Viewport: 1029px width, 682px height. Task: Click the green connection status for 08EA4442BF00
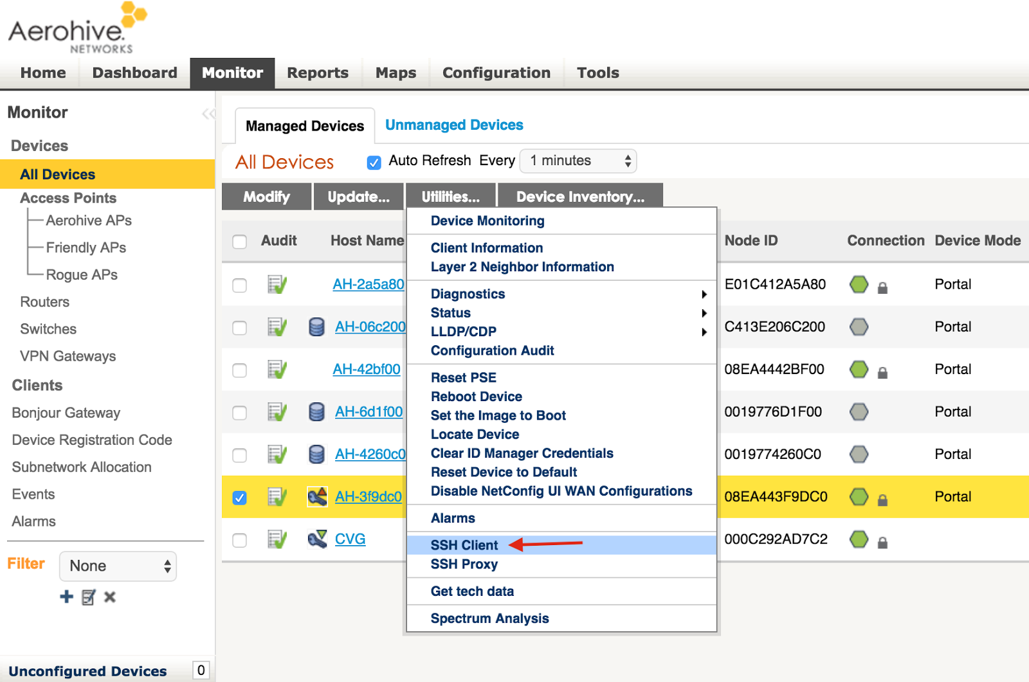pos(859,369)
